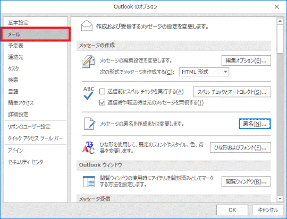Click the vertical scrollbar thumb

click(x=280, y=39)
